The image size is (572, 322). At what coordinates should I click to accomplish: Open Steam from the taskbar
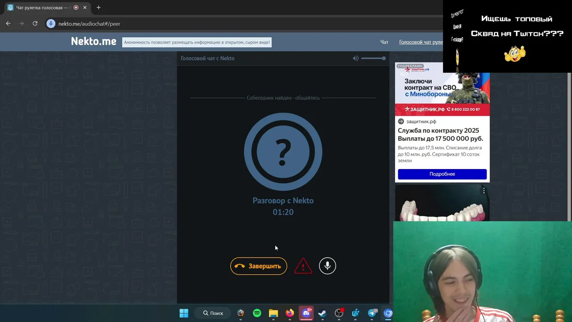[322, 313]
